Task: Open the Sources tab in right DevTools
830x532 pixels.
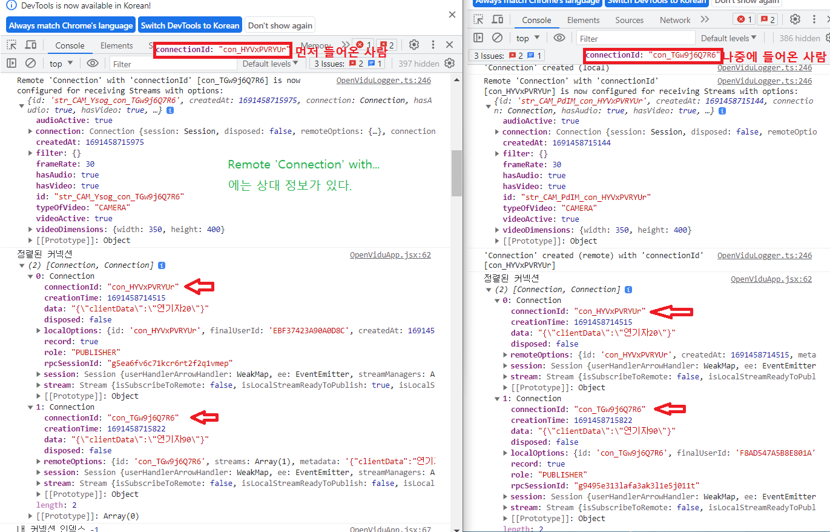Action: click(630, 20)
